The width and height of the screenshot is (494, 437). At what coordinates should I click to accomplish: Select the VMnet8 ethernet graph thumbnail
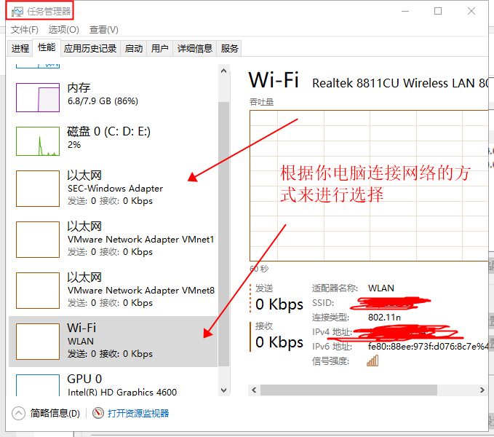click(x=38, y=291)
